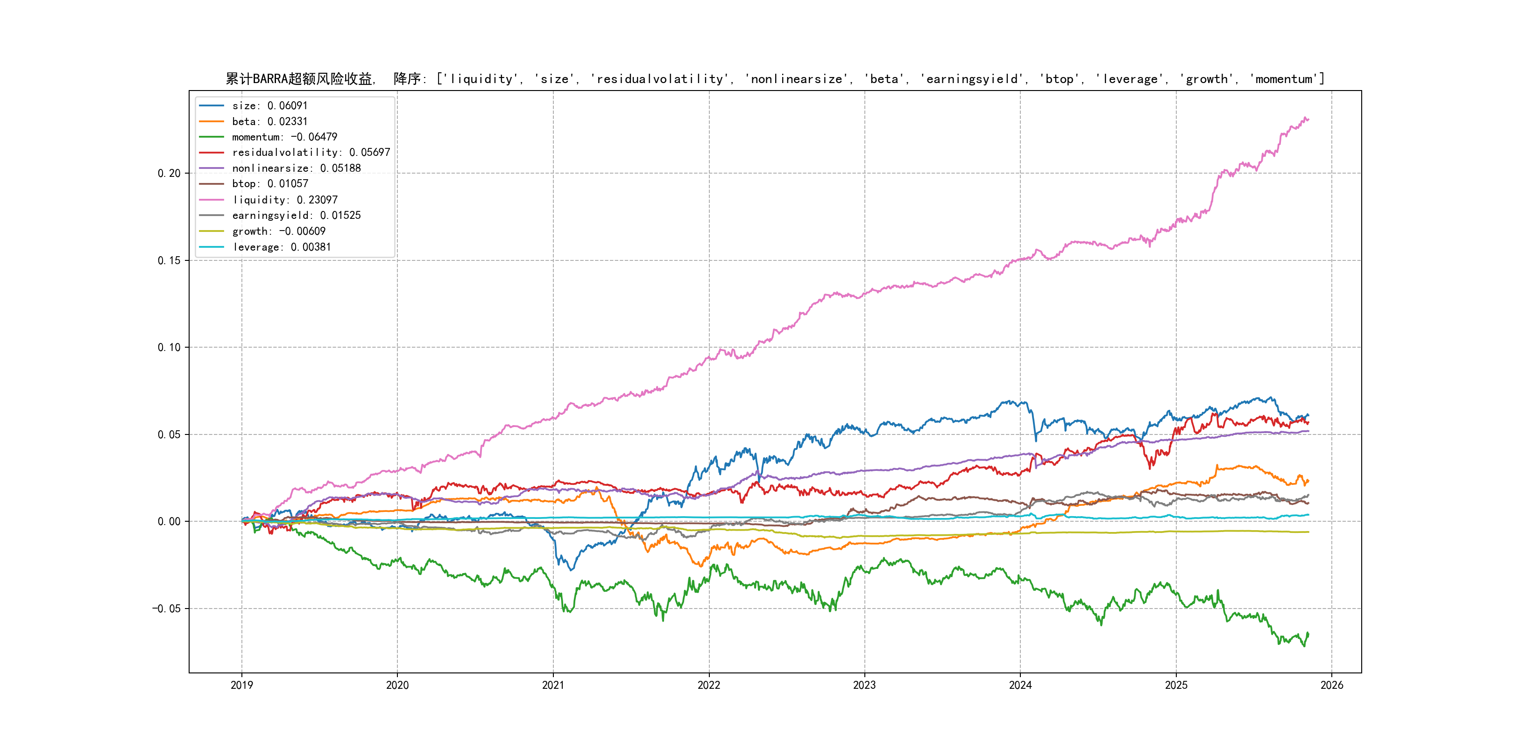Click the chart title text
1513x756 pixels.
[x=775, y=79]
